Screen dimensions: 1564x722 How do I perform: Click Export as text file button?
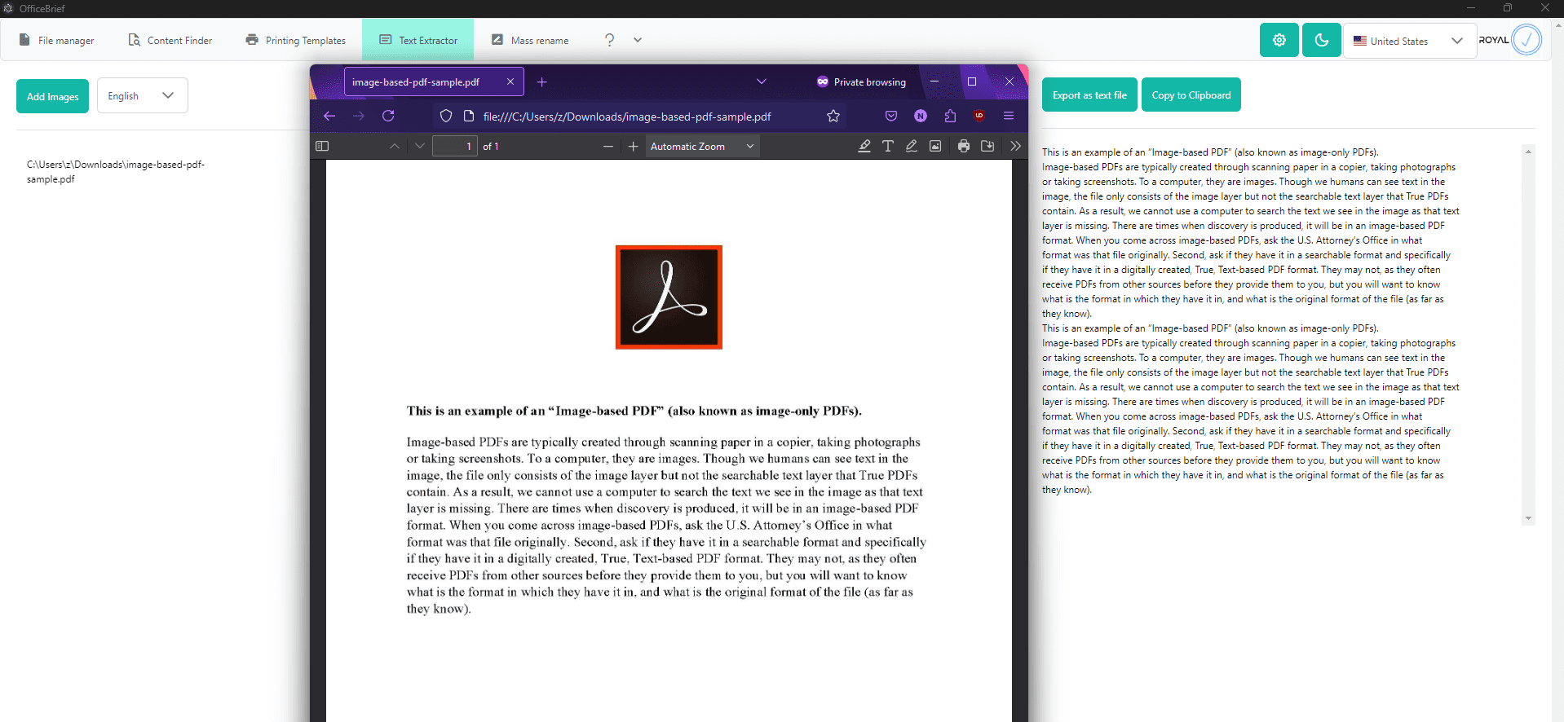coord(1089,95)
